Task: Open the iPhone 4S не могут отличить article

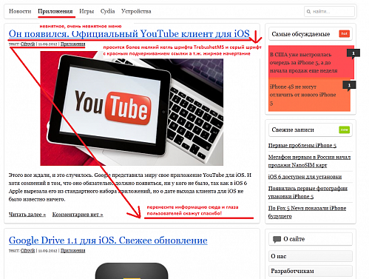Action: [x=302, y=95]
